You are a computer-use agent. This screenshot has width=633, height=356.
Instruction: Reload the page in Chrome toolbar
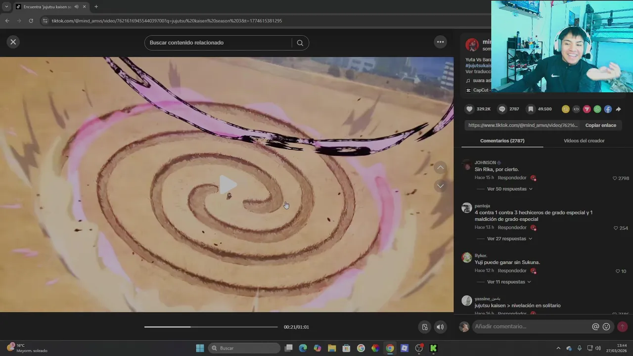click(31, 21)
